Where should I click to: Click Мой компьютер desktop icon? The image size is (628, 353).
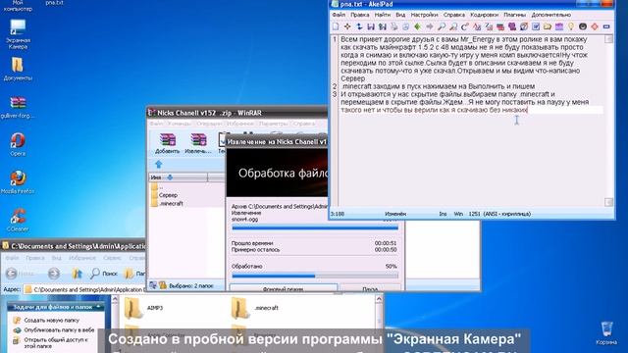click(x=18, y=5)
